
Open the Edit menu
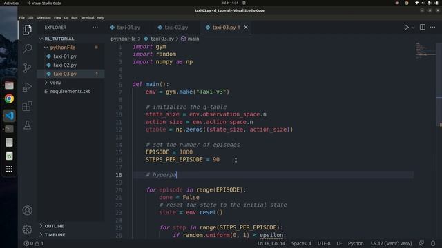pyautogui.click(x=30, y=17)
